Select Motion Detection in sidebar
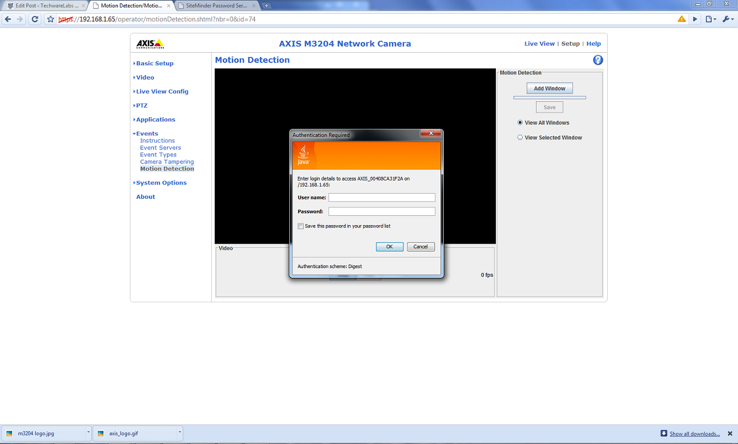 pyautogui.click(x=167, y=169)
